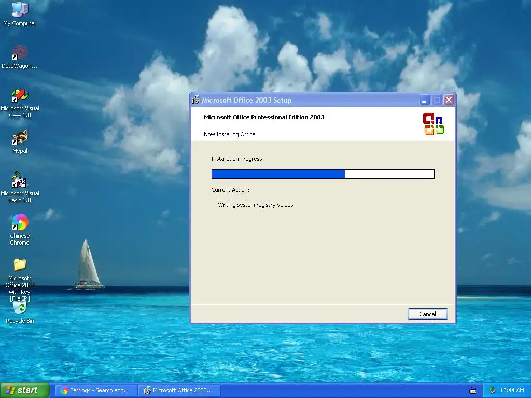Open Microsoft Visual Basic 6.0 shortcut
Screen dimensions: 531x398
pyautogui.click(x=20, y=188)
